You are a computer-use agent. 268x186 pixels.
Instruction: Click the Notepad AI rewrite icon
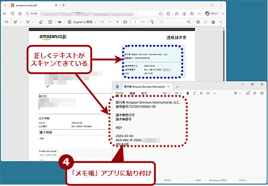pyautogui.click(x=236, y=93)
